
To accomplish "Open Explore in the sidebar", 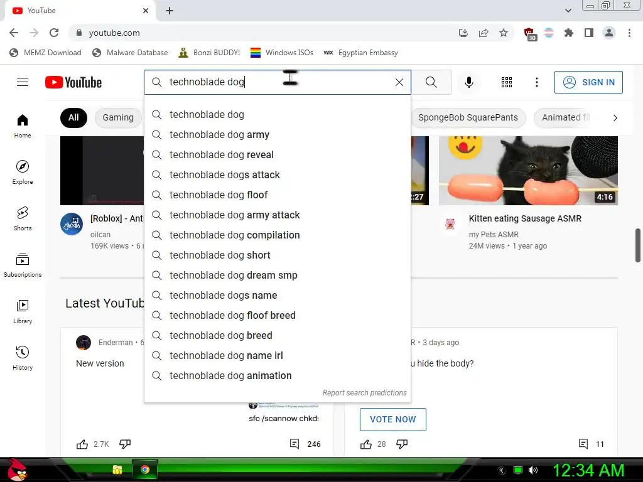I will (x=23, y=173).
